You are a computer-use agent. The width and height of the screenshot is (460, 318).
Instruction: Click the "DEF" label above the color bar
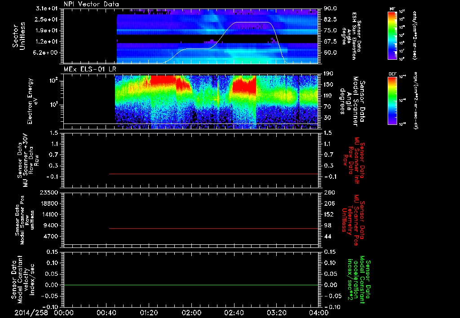coord(392,74)
